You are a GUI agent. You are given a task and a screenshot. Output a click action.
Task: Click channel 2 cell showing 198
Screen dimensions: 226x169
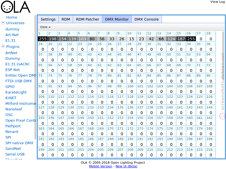(53, 36)
